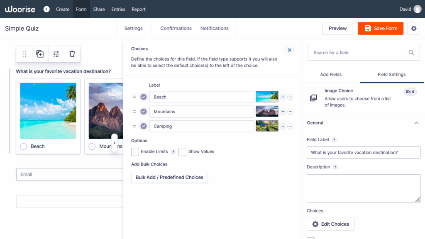This screenshot has height=239, width=425.
Task: Open Bulk Add / Predefined Choices
Action: [x=169, y=178]
